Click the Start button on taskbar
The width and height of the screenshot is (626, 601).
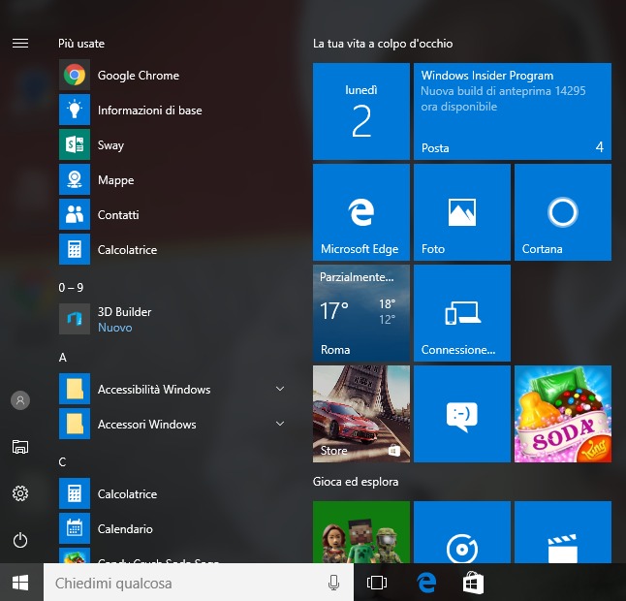point(20,583)
